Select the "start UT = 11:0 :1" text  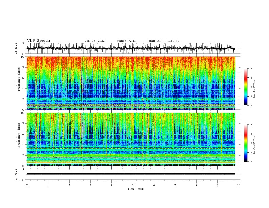point(164,41)
